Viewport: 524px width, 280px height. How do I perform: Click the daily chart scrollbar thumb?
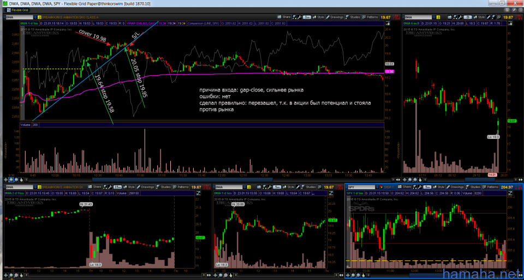480,180
